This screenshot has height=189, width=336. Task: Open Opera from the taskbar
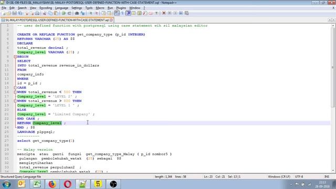click(67, 184)
